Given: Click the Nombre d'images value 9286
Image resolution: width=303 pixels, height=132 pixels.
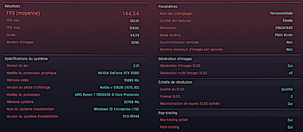Looking at the screenshot, I should click(135, 43).
